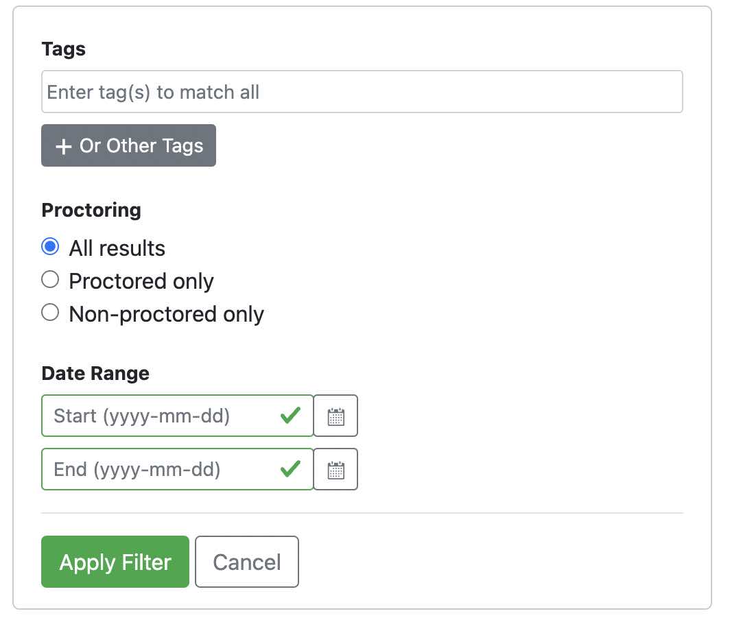Click the 'All results' label text
This screenshot has width=730, height=620.
[x=117, y=248]
